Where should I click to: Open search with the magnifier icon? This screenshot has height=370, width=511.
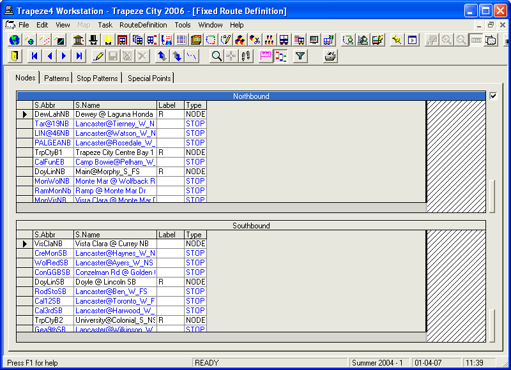[217, 56]
